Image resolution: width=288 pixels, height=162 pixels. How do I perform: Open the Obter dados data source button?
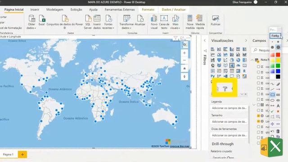(x=31, y=22)
